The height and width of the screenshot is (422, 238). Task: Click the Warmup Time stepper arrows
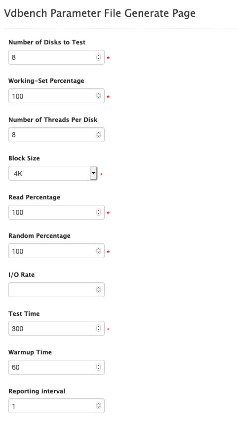coord(99,367)
